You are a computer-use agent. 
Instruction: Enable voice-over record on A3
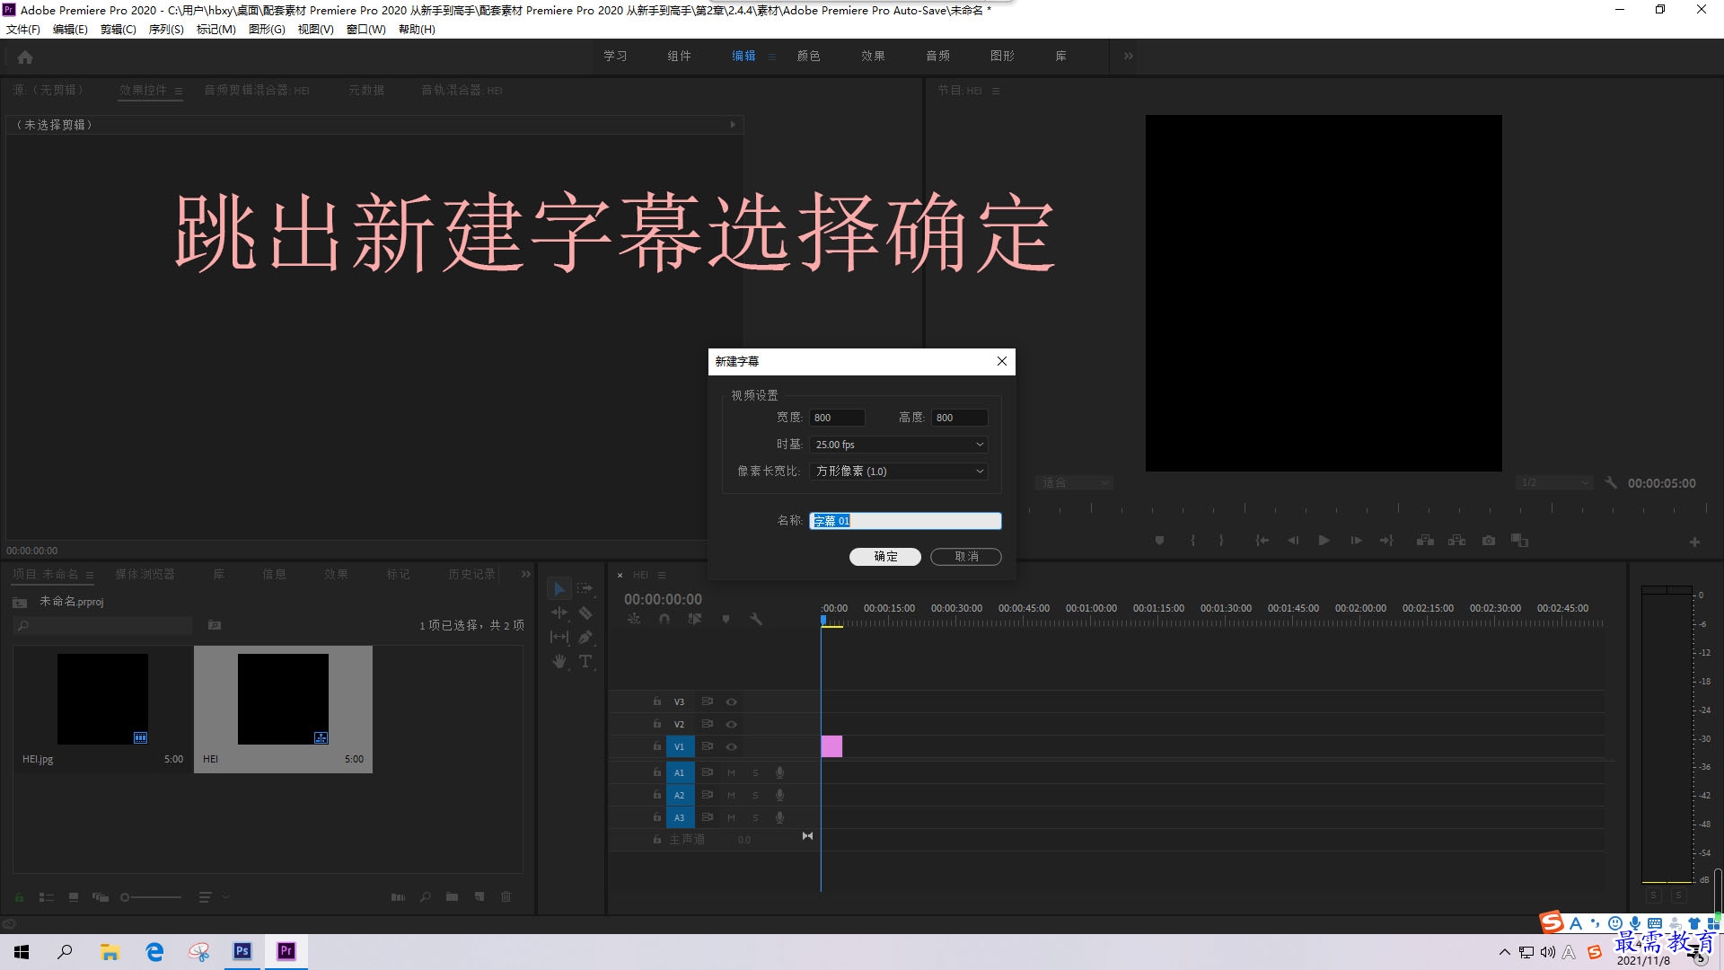point(779,817)
